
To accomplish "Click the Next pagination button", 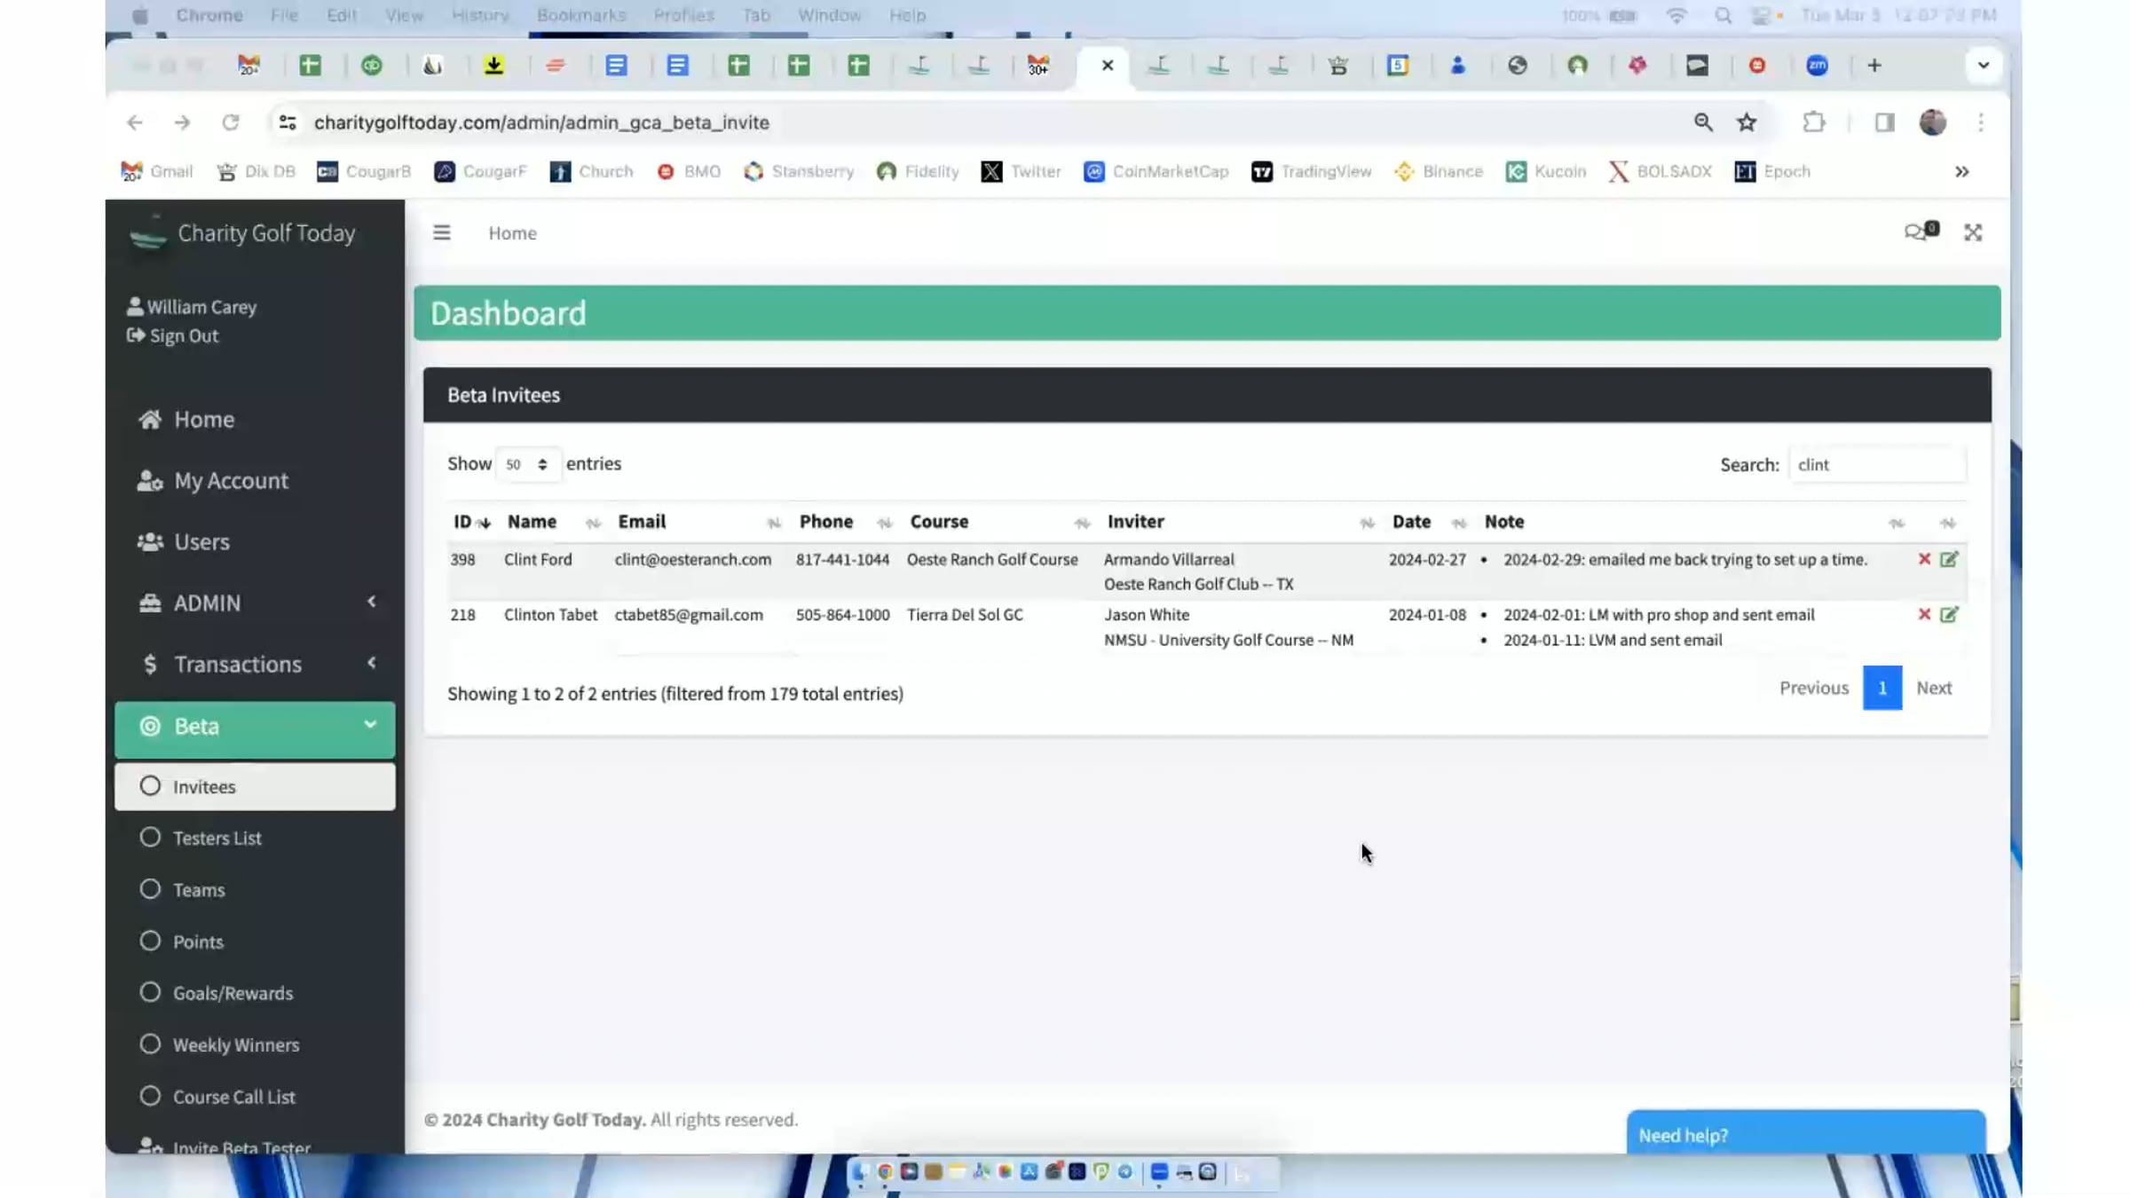I will [1933, 688].
